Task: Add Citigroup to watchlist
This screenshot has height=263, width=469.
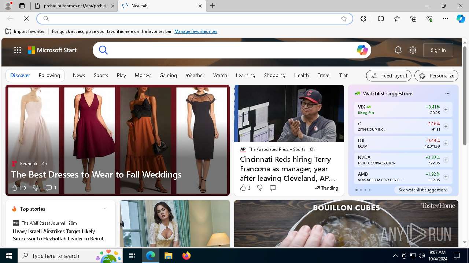Action: coord(446,126)
